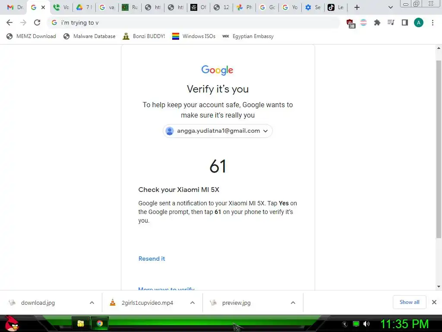Switch to the TikTok tab
442x332 pixels.
[335, 7]
